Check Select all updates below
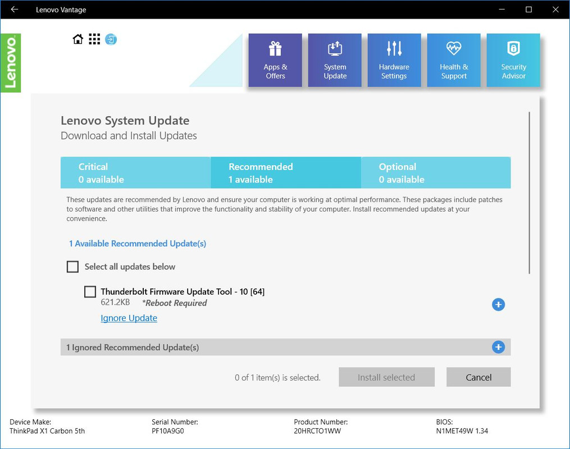Image resolution: width=570 pixels, height=449 pixels. point(72,267)
